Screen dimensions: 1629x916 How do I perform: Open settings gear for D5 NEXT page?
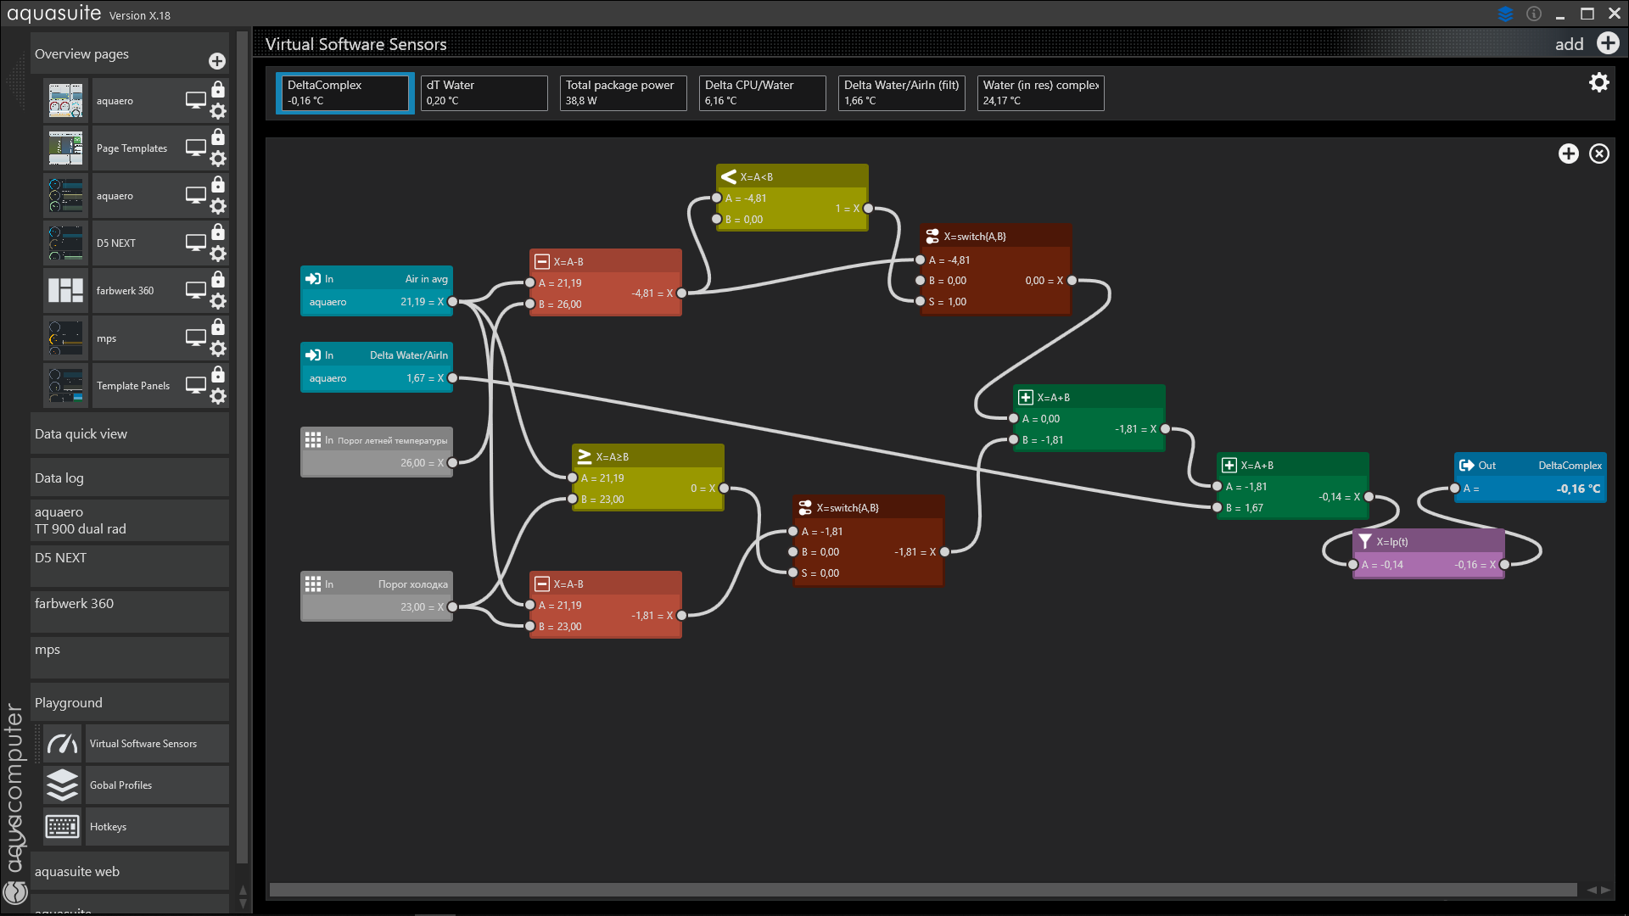(218, 254)
